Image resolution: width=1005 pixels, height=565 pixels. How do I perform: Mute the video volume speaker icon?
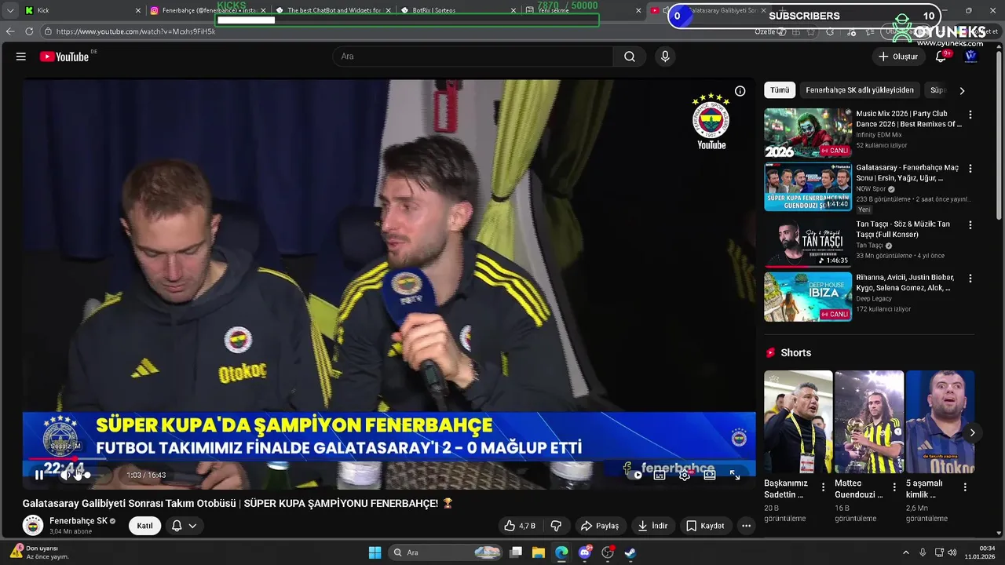tap(67, 475)
